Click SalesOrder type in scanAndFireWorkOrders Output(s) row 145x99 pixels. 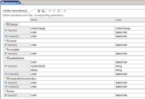coord(130,86)
